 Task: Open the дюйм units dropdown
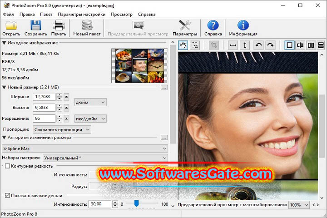tap(90, 102)
